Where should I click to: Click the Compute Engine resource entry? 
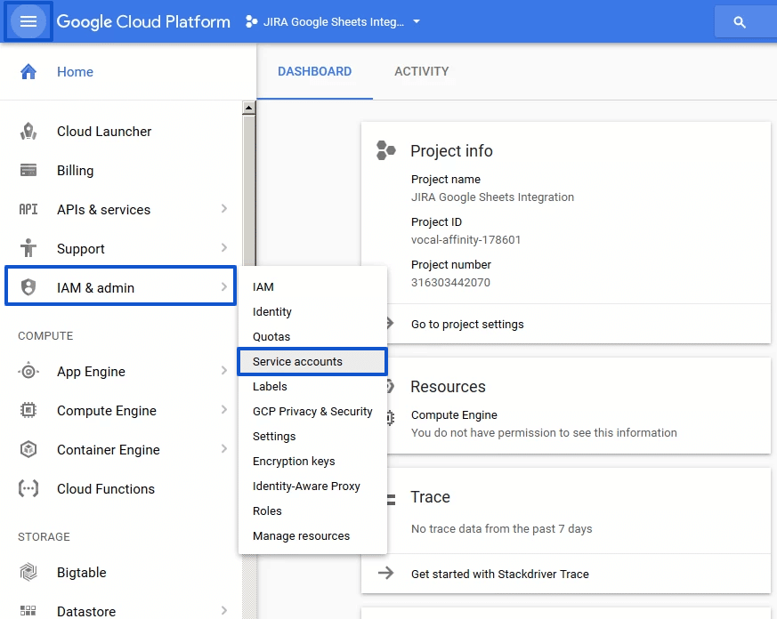coord(454,415)
